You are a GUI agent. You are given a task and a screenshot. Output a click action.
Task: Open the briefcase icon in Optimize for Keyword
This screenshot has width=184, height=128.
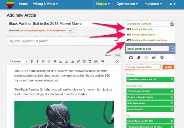(172, 24)
